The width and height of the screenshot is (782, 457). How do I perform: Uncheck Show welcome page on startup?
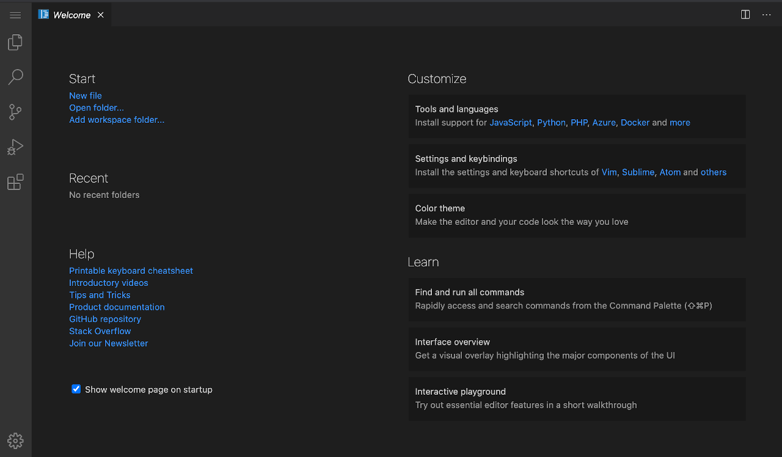(76, 389)
